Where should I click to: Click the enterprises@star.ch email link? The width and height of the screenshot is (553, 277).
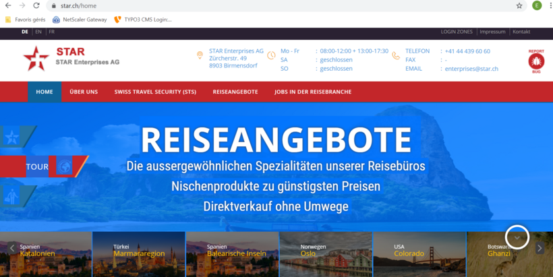(471, 69)
